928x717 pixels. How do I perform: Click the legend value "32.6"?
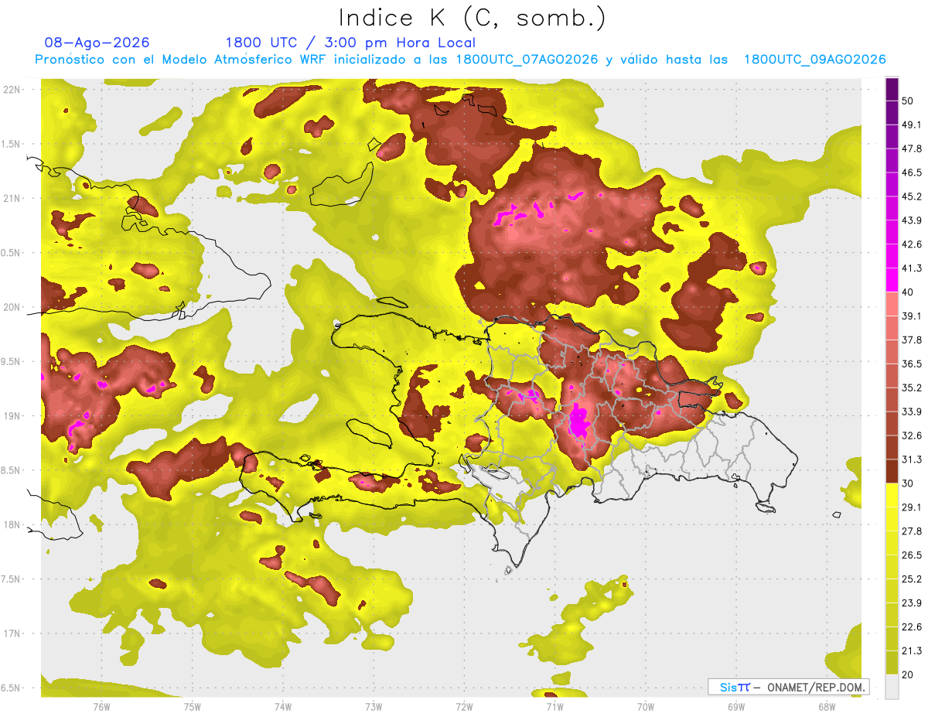(x=912, y=435)
